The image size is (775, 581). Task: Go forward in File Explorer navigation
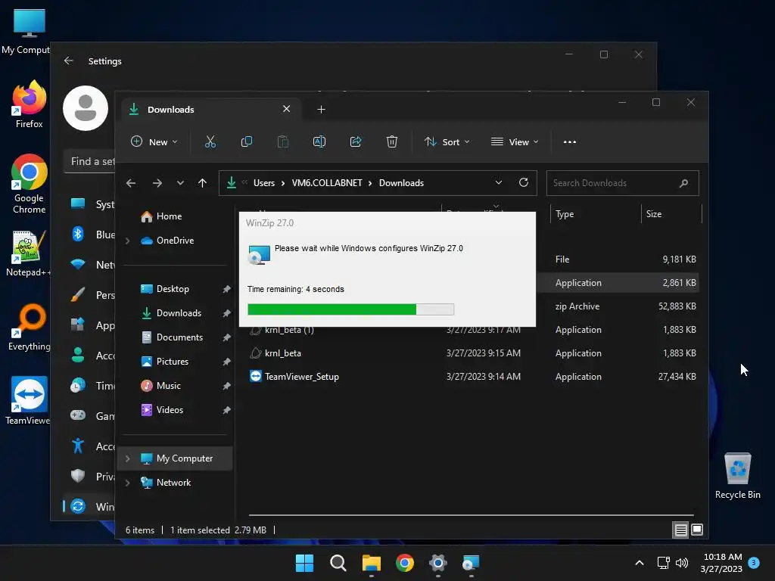(x=157, y=183)
